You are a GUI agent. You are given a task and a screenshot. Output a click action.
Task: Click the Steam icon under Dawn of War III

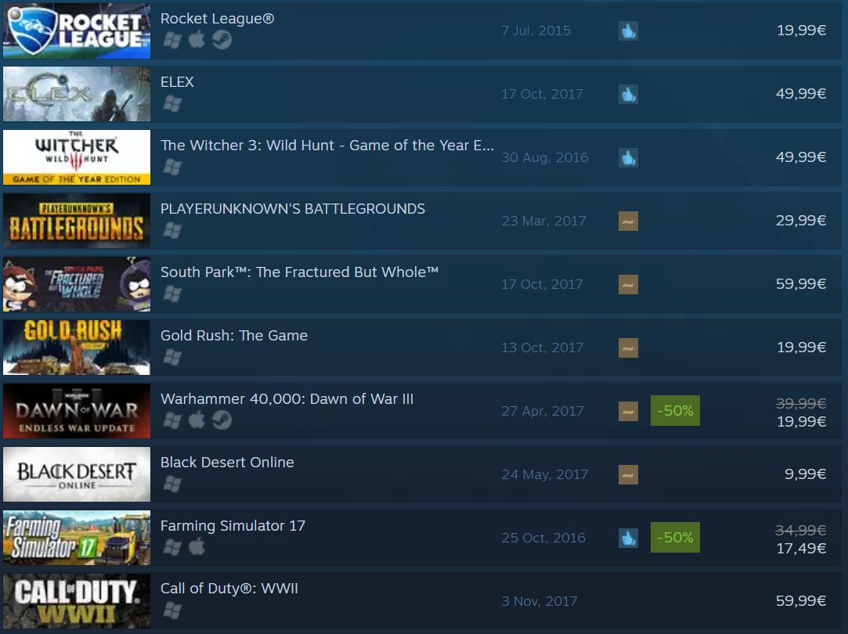click(222, 420)
